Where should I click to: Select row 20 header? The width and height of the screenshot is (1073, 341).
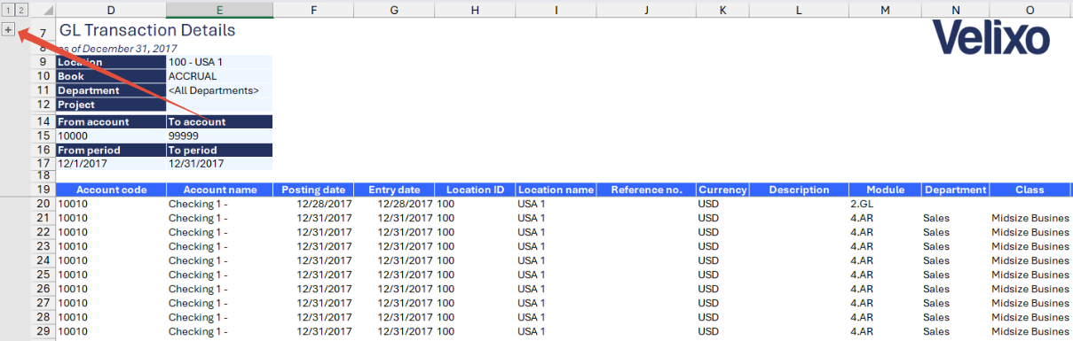coord(42,204)
